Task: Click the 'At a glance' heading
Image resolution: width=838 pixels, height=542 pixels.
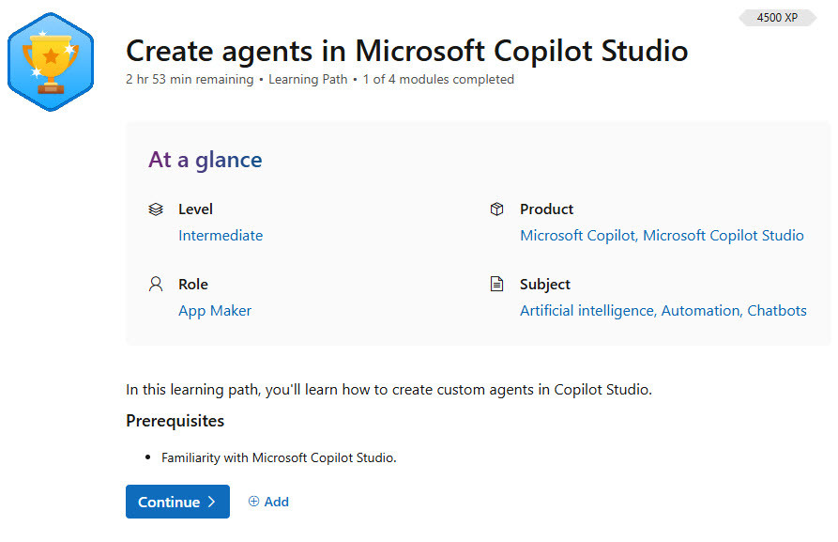Action: [206, 160]
